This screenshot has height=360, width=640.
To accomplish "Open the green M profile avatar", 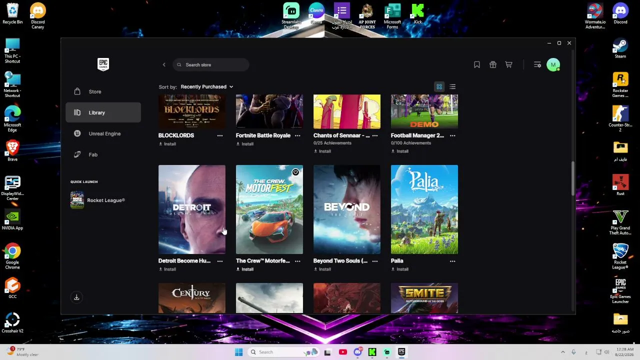I will pos(553,64).
